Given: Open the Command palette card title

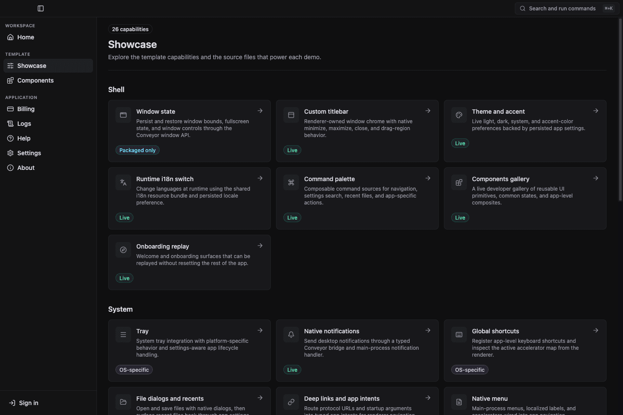Looking at the screenshot, I should click(329, 179).
